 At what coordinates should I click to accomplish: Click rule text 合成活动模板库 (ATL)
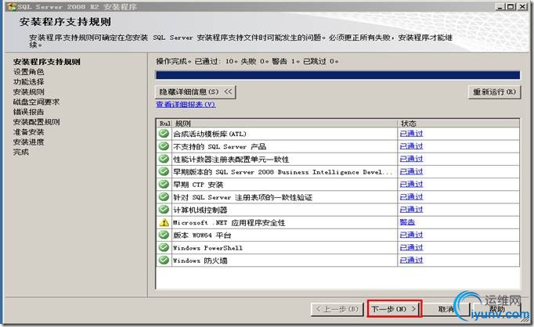coord(210,134)
